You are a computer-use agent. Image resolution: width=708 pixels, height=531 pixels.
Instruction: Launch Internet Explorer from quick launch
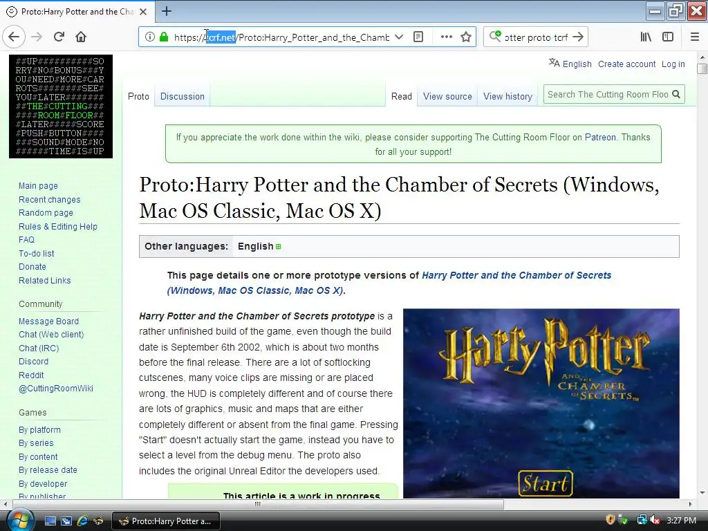click(82, 521)
